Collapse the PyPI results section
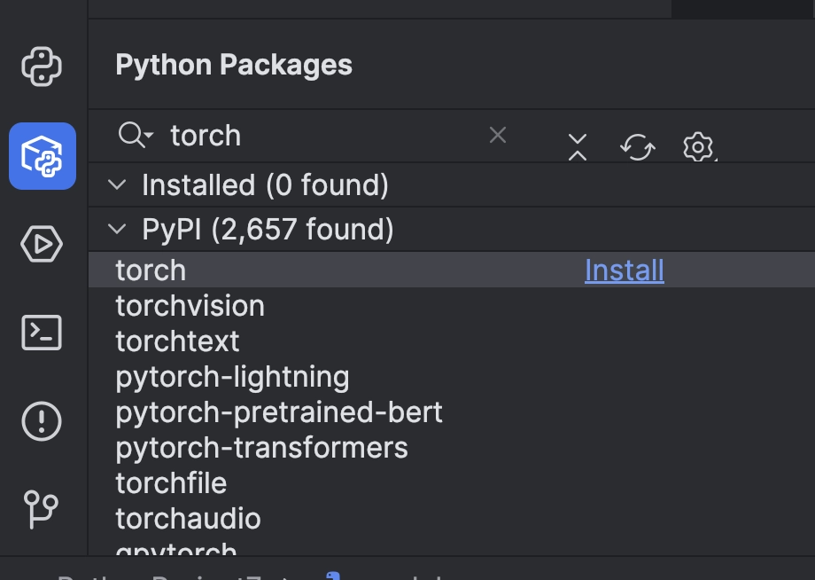Screen dimensions: 815x580 tap(117, 230)
